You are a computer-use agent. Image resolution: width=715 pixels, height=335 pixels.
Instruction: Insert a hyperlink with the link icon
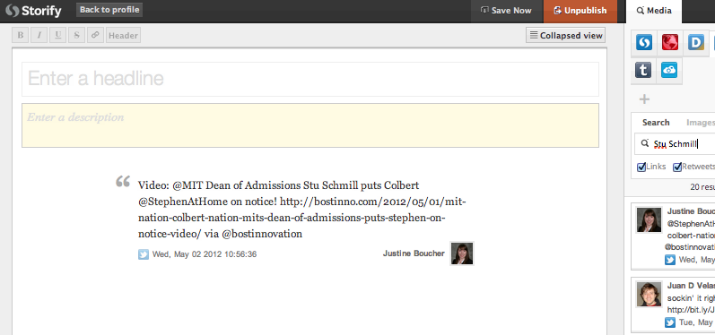point(95,36)
